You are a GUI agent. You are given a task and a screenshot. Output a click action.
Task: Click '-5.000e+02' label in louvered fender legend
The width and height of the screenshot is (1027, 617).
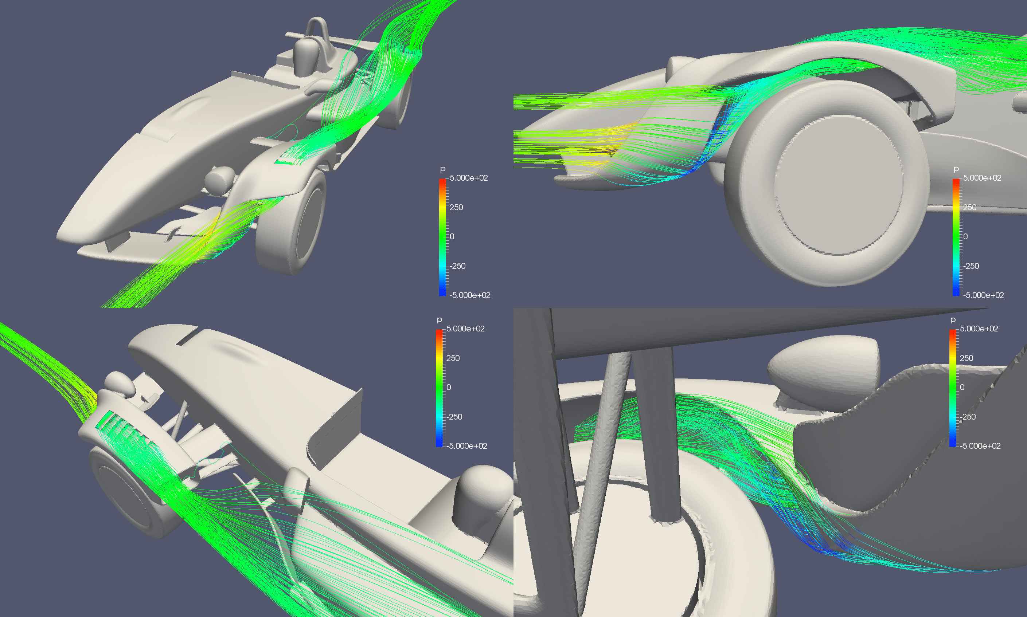[467, 446]
